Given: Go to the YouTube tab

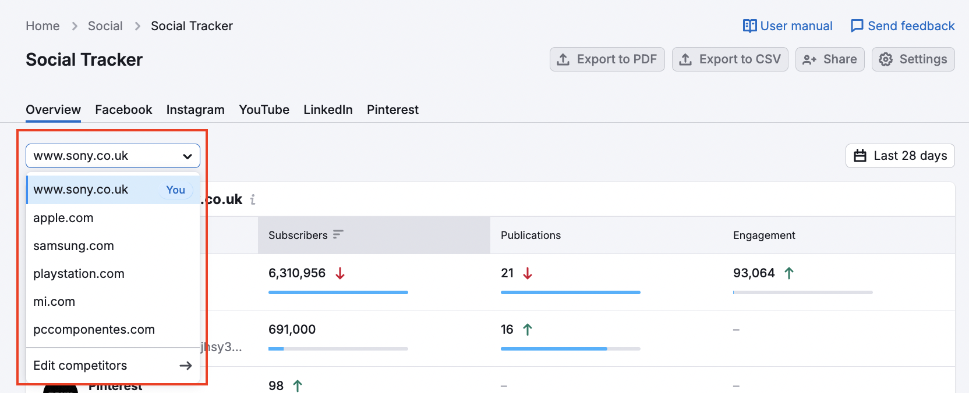Looking at the screenshot, I should (264, 110).
